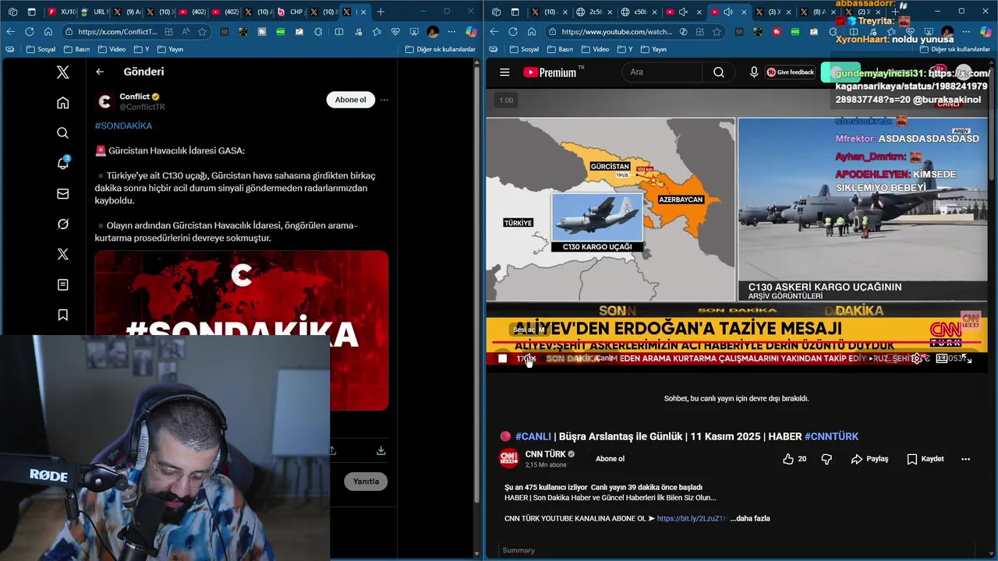Viewport: 998px width, 561px height.
Task: Click the left browser home button
Action: [x=48, y=32]
